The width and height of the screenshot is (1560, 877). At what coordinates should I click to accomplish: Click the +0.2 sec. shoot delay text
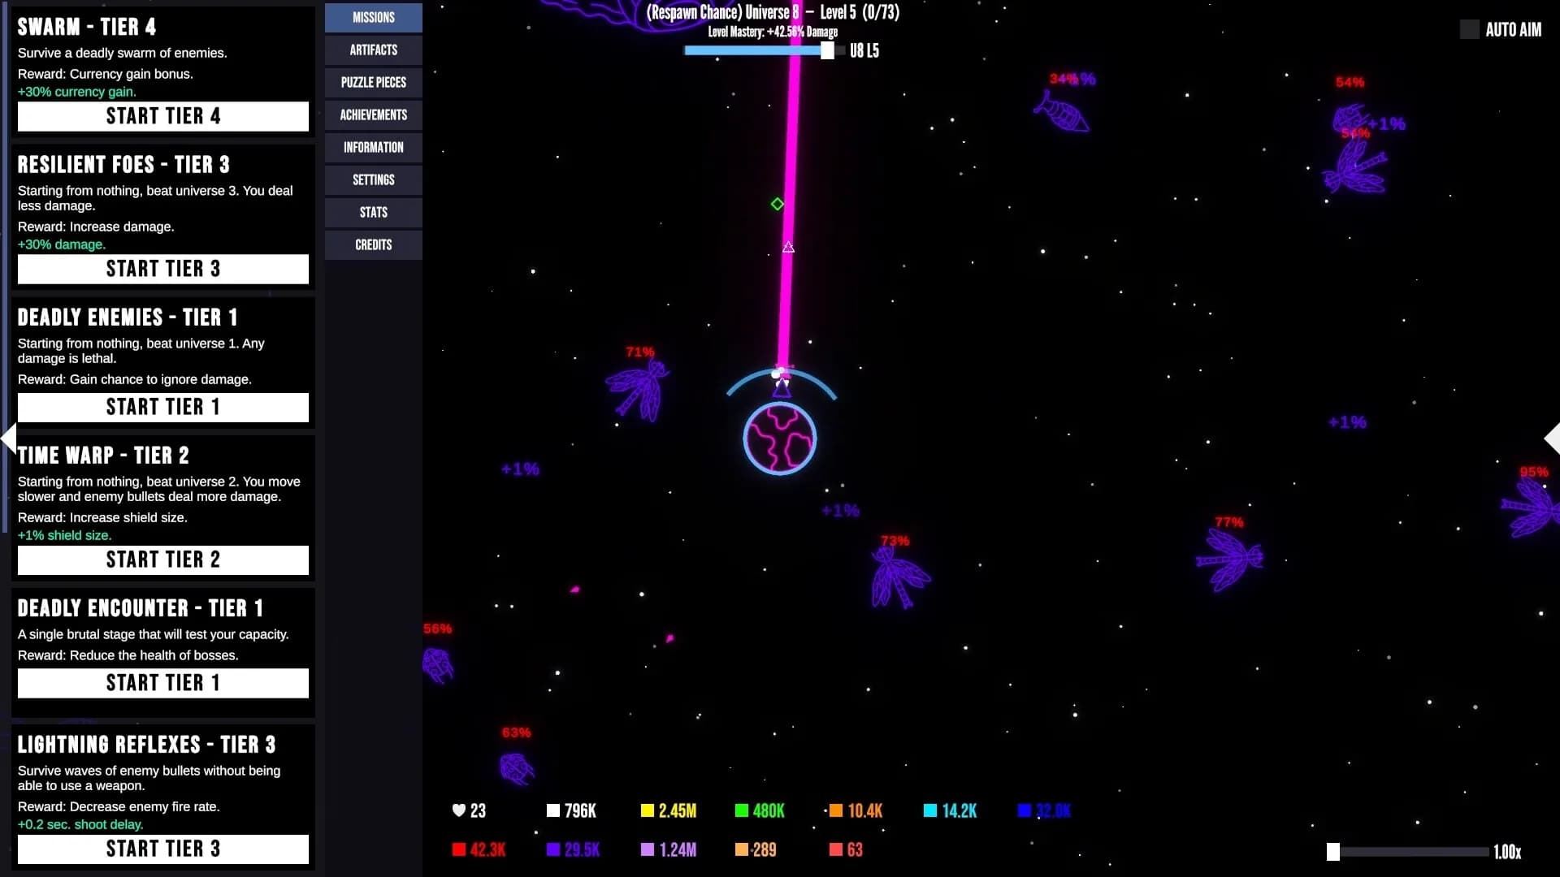[80, 824]
